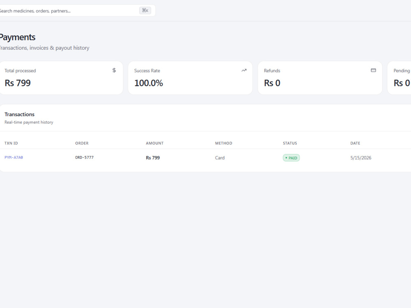Image resolution: width=411 pixels, height=308 pixels.
Task: Click the 5/15/2026 date cell
Action: [361, 158]
